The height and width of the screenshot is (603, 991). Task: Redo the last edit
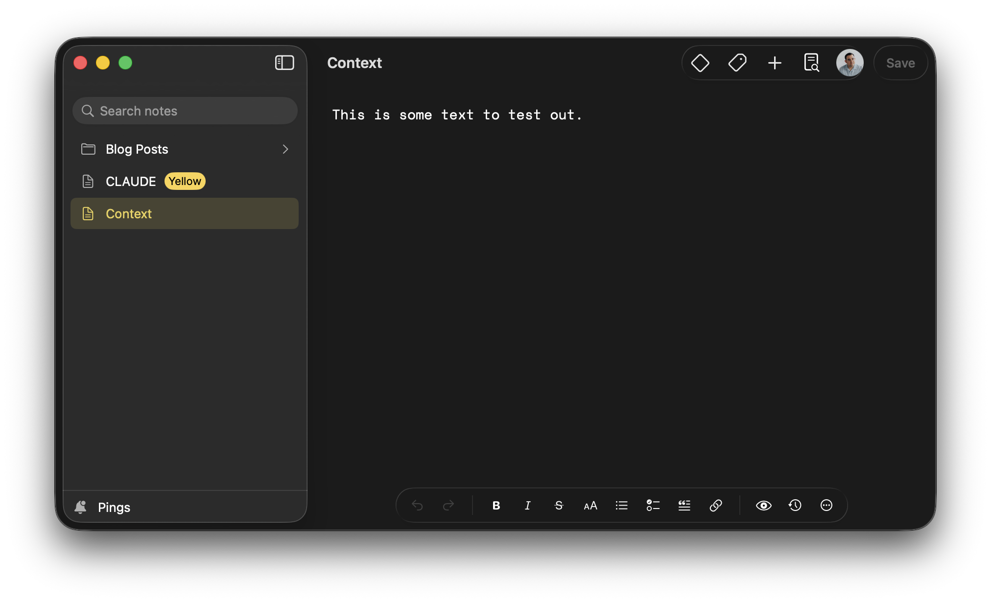(448, 505)
